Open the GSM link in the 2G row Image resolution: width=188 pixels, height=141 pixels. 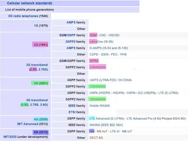click(x=93, y=35)
